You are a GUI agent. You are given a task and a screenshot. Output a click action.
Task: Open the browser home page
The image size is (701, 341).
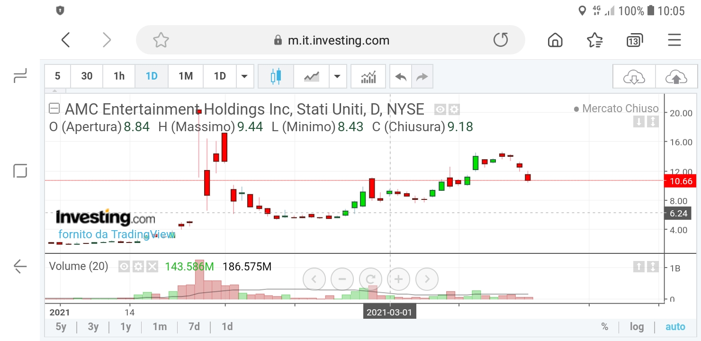click(x=555, y=40)
